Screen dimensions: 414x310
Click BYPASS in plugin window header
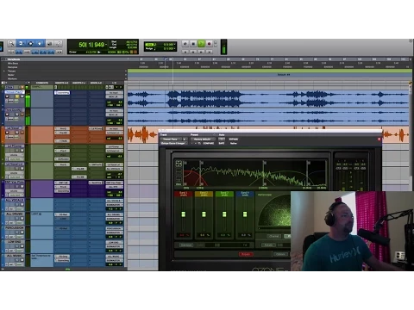pyautogui.click(x=234, y=139)
